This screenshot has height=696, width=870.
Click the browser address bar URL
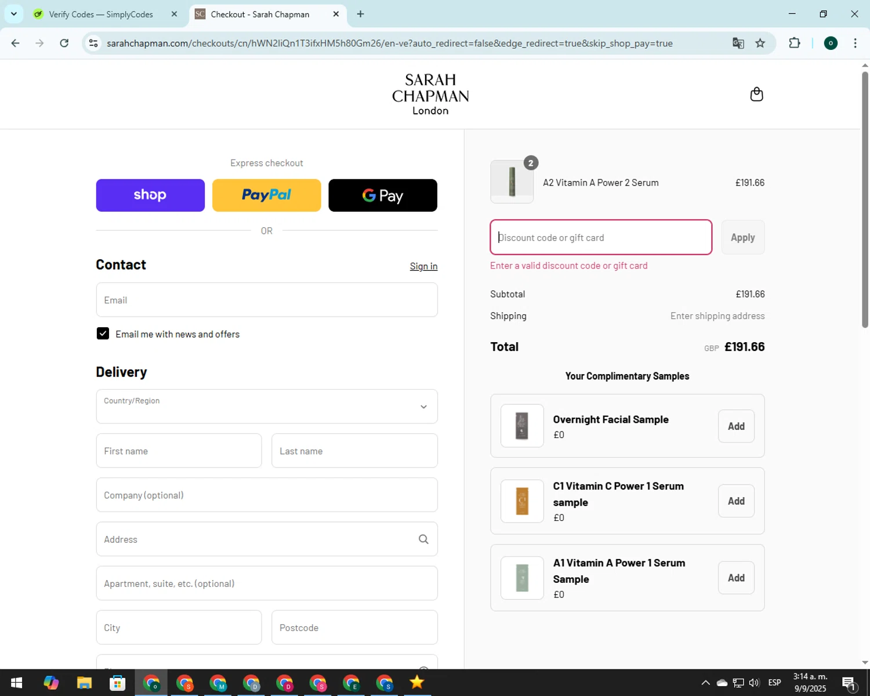click(390, 43)
